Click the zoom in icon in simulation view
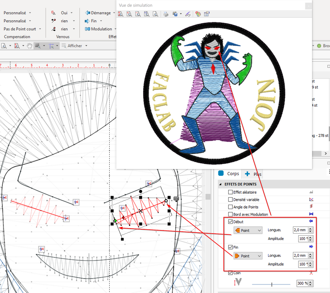The height and width of the screenshot is (293, 330). pyautogui.click(x=129, y=14)
